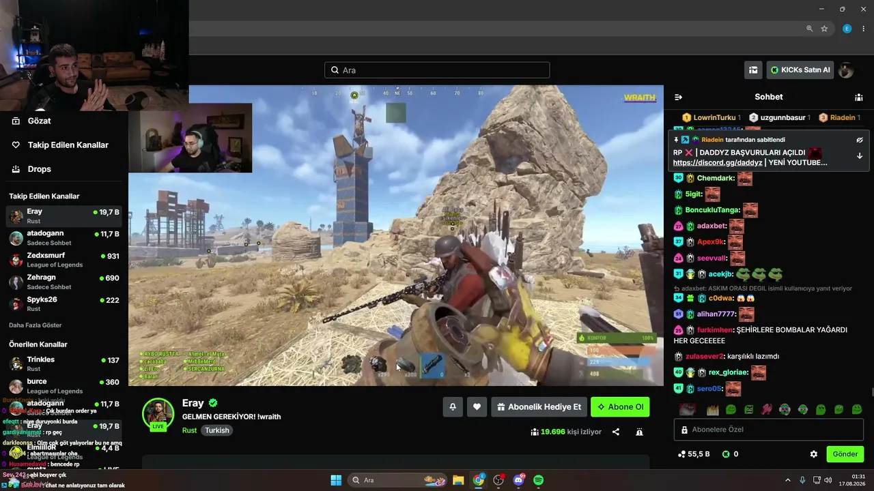Collapse the chat panel with the arrow icon
The height and width of the screenshot is (491, 874).
point(678,97)
